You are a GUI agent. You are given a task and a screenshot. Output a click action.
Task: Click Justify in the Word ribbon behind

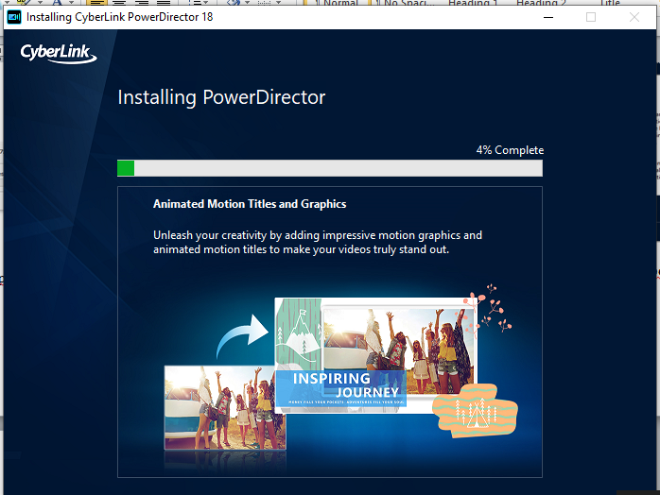[164, 3]
